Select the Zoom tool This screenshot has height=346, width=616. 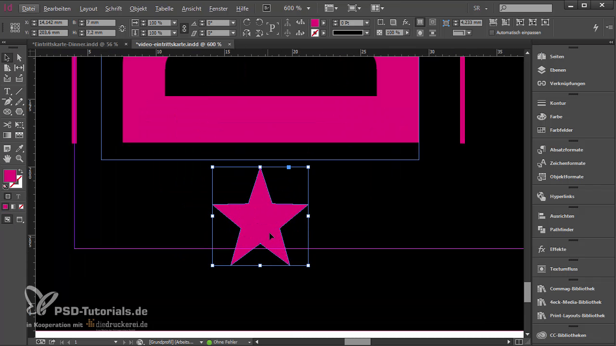(19, 159)
